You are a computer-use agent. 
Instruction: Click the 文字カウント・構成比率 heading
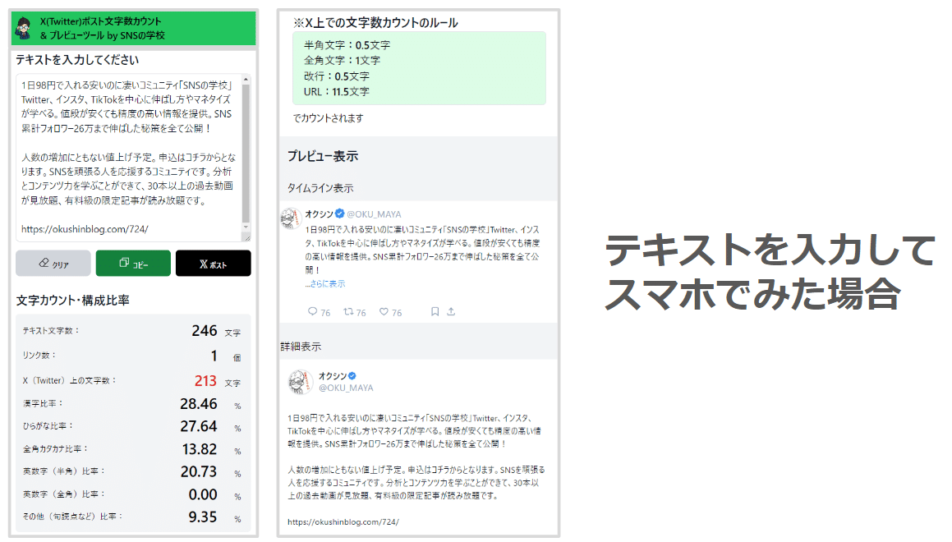point(72,301)
